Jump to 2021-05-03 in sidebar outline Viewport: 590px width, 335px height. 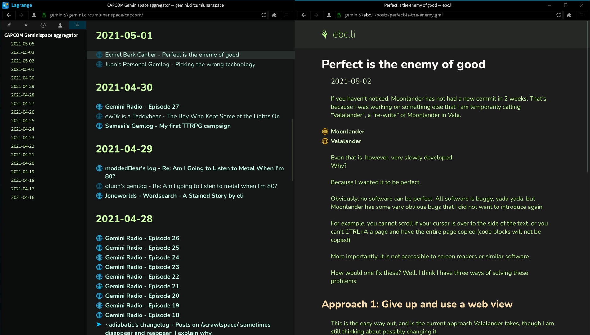coord(23,52)
